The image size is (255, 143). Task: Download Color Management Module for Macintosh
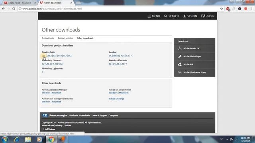(57, 102)
